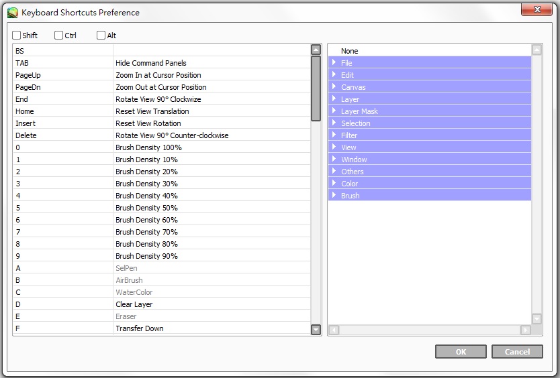Select Brush Density 30% row
This screenshot has width=560, height=378.
click(x=162, y=184)
